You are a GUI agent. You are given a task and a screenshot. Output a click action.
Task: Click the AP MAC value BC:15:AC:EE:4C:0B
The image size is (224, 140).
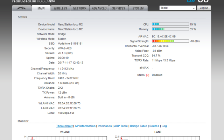164,37
